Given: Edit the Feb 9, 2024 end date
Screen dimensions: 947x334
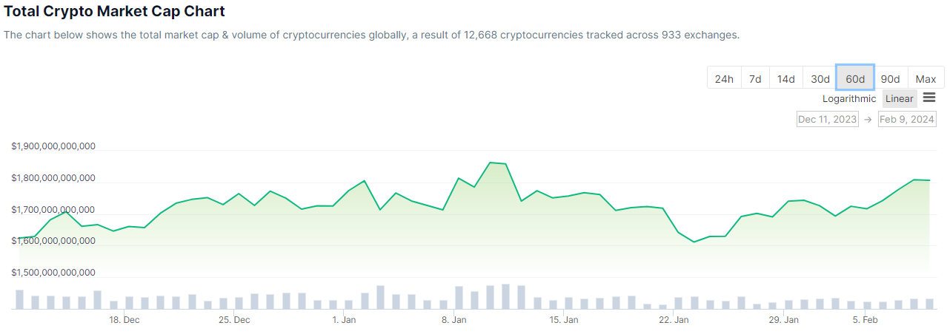Looking at the screenshot, I should (907, 119).
